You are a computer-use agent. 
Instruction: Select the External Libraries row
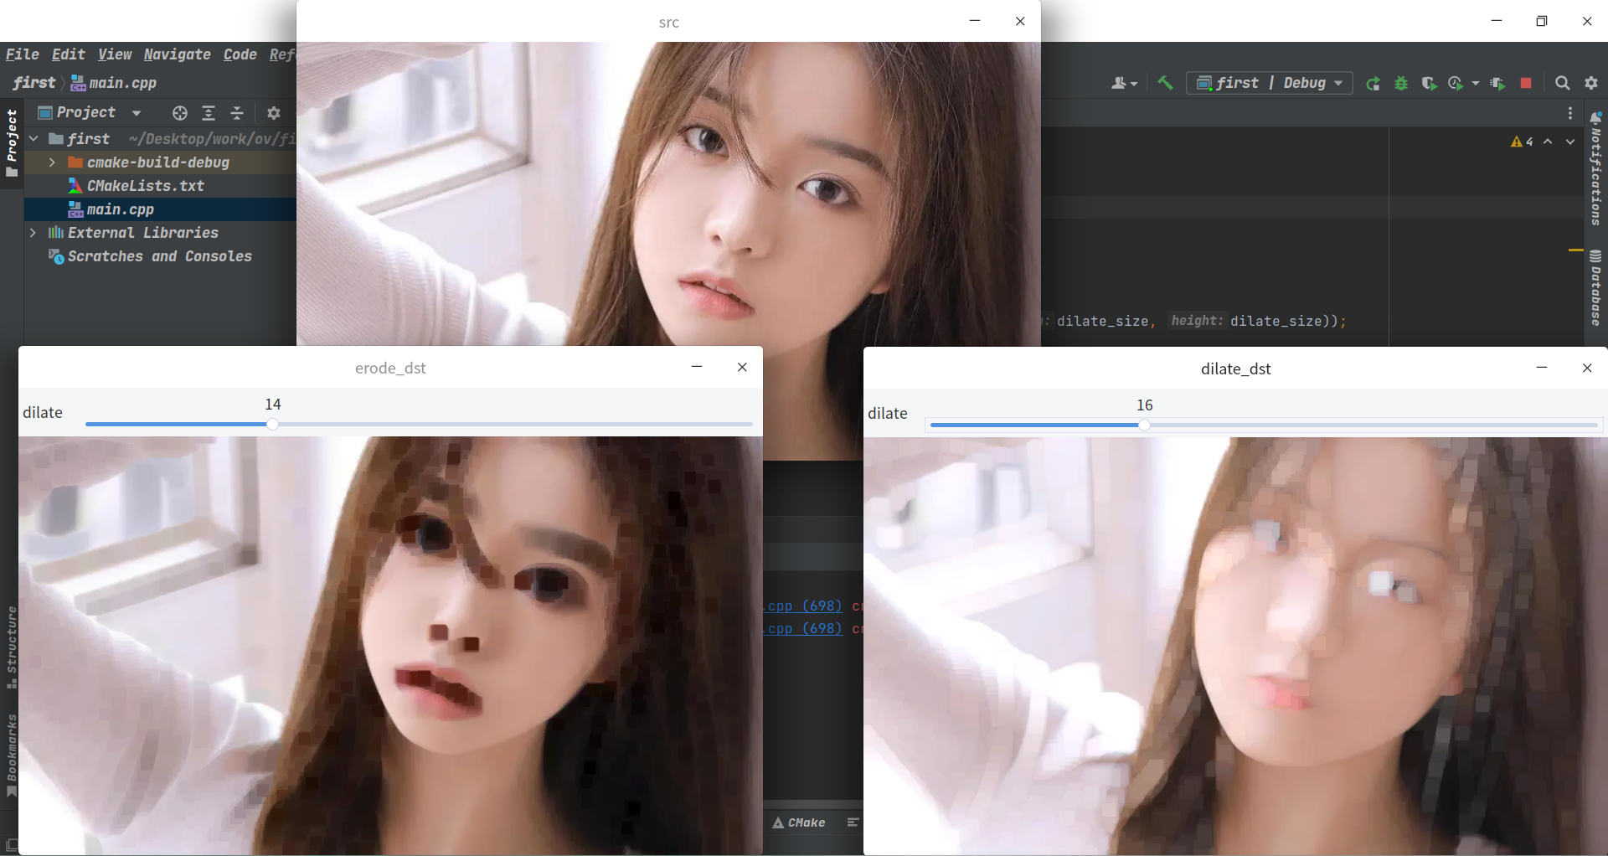[160, 233]
